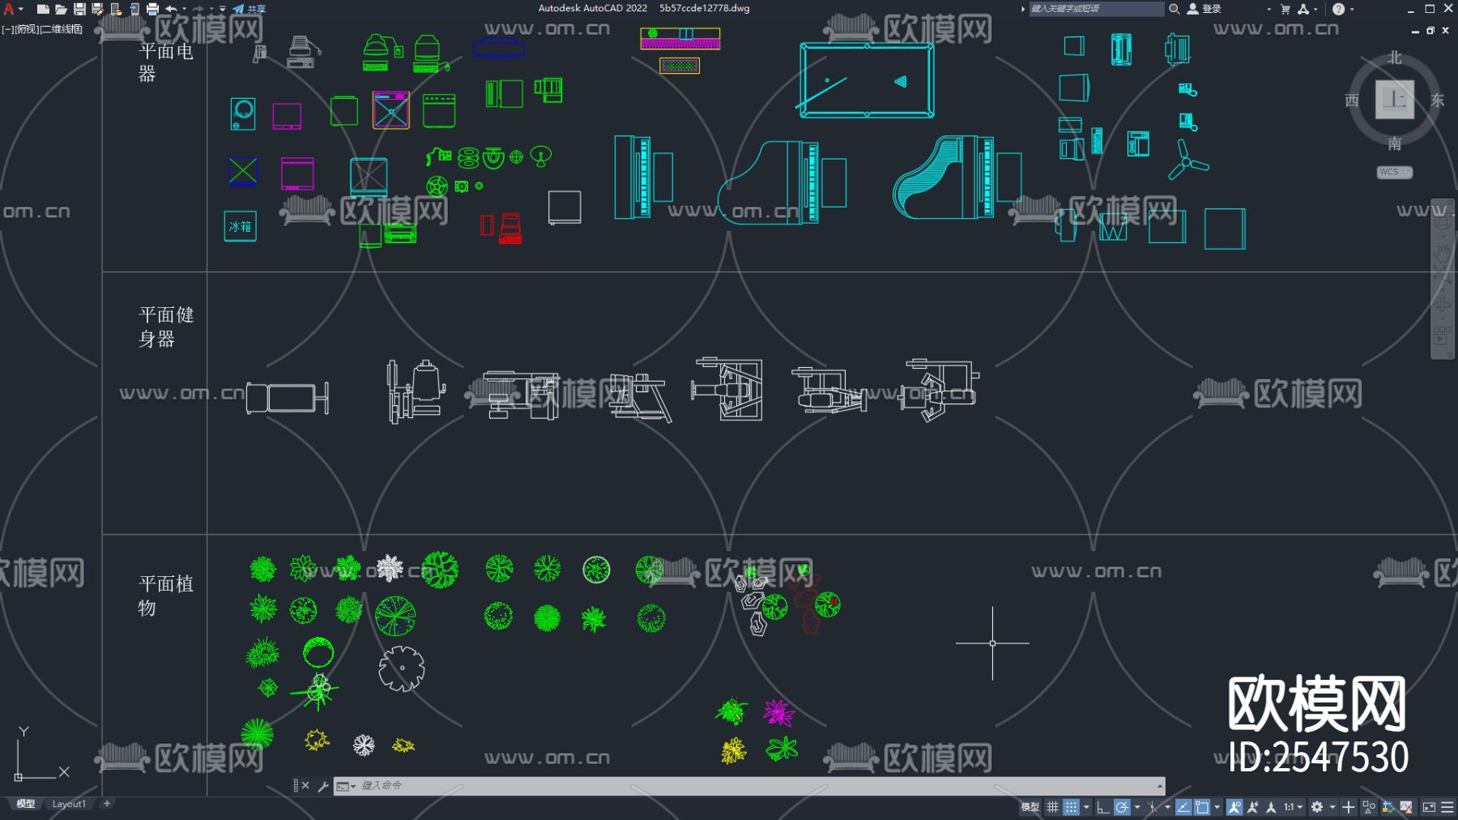Click the Save As icon
Screen dimensions: 1458x820
[97, 9]
